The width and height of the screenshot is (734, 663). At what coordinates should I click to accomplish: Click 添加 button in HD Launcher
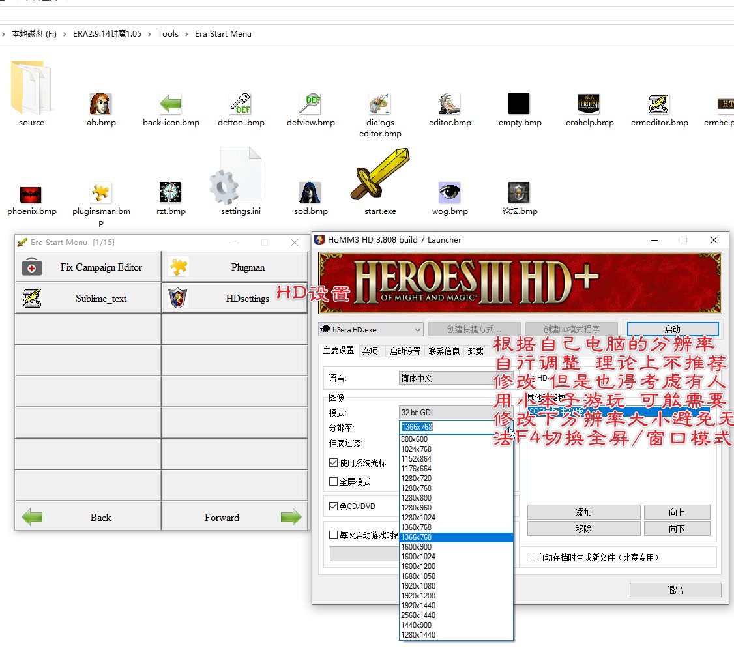pos(583,512)
